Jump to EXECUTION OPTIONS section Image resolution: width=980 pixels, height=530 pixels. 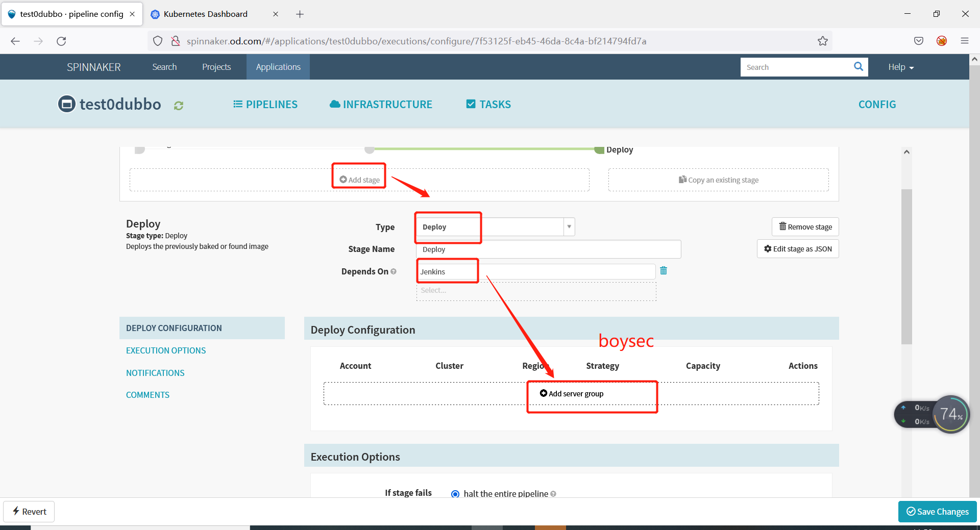(166, 350)
